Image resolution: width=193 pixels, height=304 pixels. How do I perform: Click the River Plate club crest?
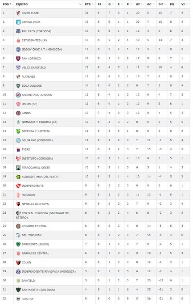point(18,13)
